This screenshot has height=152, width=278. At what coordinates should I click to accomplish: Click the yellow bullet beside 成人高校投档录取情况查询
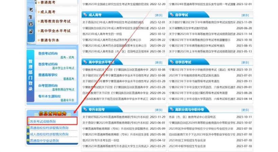point(28,134)
